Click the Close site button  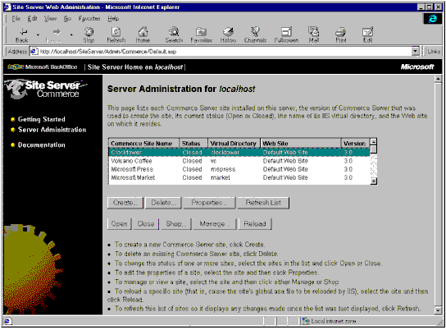(146, 224)
